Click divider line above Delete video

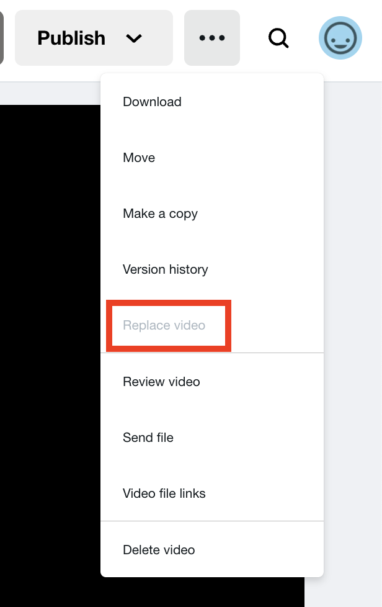pyautogui.click(x=212, y=521)
